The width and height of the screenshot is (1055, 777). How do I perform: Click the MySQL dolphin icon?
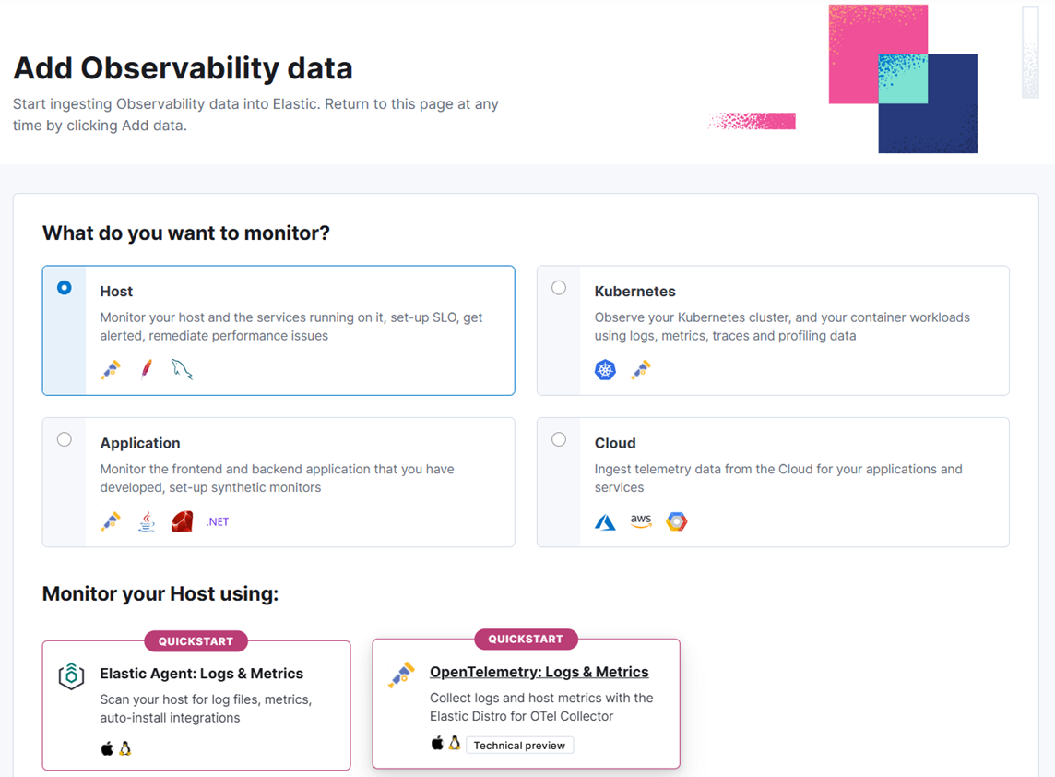tap(182, 370)
